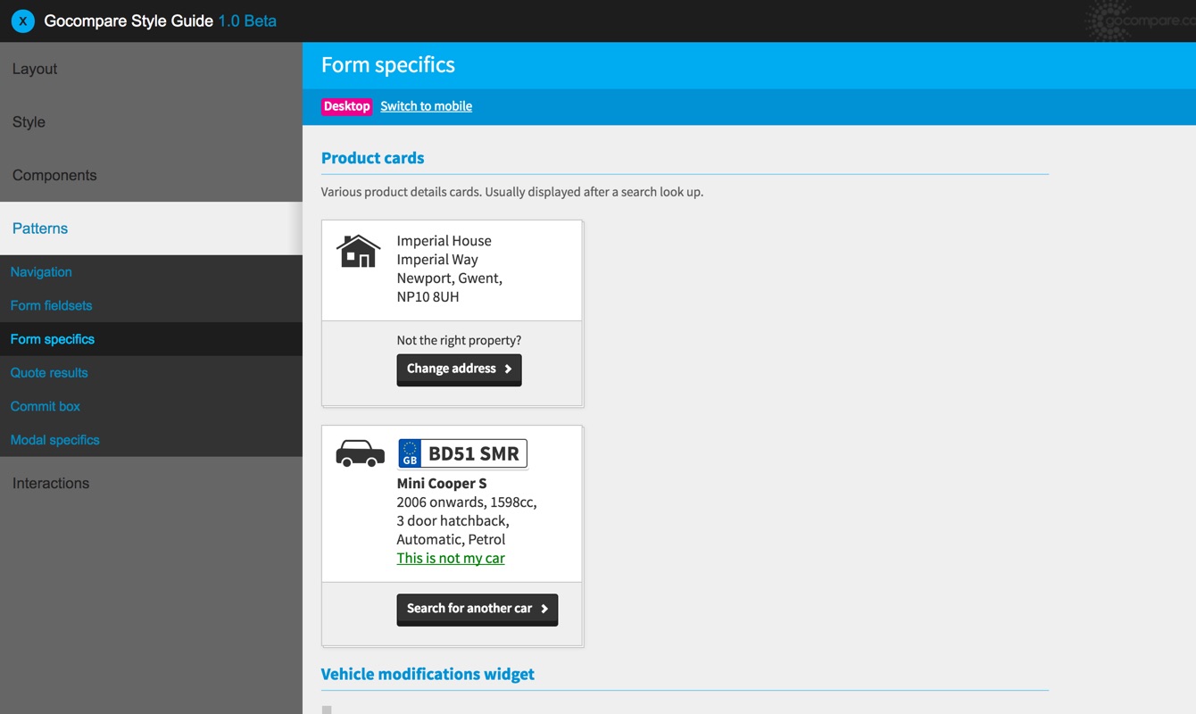Open the Interactions sidebar section
The height and width of the screenshot is (714, 1196).
151,483
